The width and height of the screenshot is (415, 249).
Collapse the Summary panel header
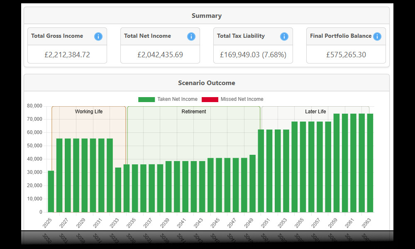coord(207,15)
